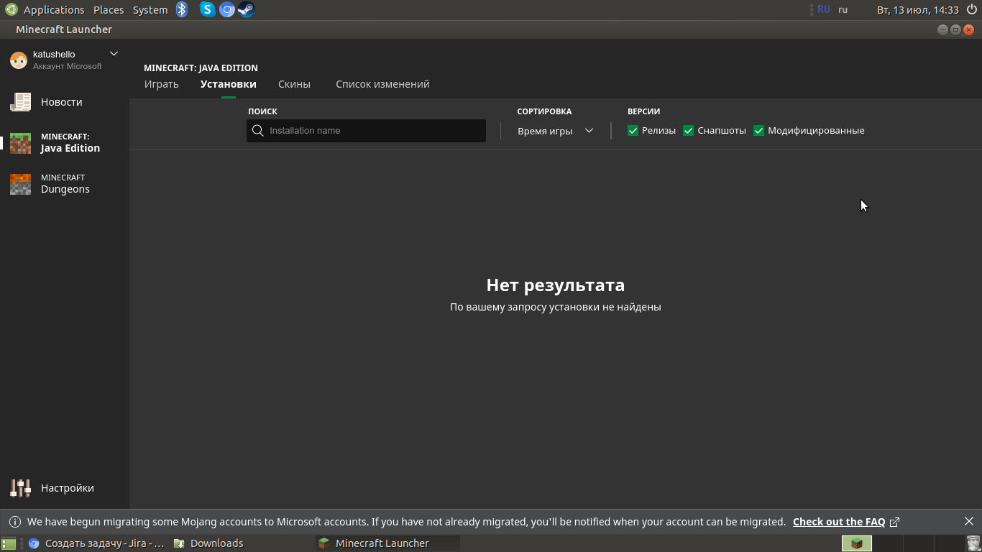The width and height of the screenshot is (982, 552).
Task: Open the Новости news icon
Action: pyautogui.click(x=20, y=102)
